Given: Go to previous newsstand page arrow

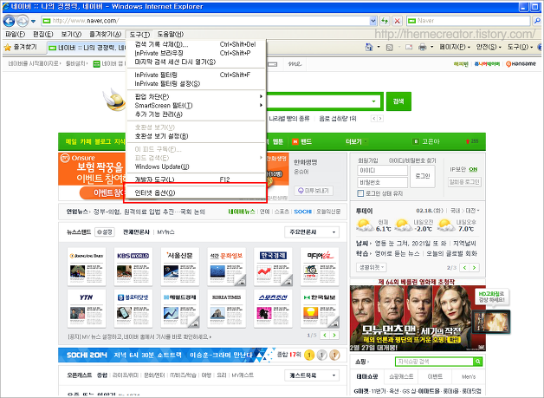Looking at the screenshot, I should point(325,336).
